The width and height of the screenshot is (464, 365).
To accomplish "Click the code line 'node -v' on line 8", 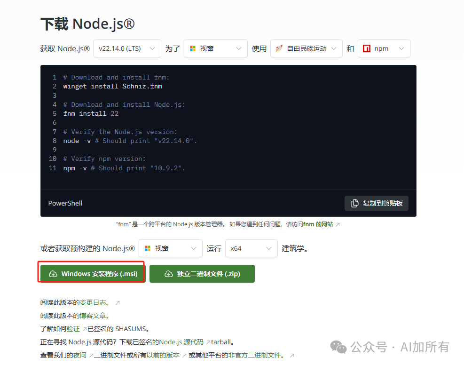I will (x=77, y=141).
